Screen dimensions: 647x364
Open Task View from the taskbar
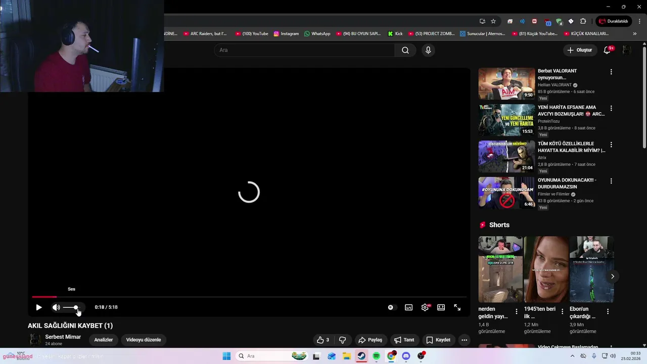click(316, 356)
